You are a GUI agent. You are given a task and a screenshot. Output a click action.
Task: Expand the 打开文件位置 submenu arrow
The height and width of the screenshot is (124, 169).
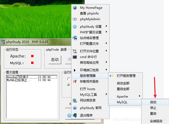(x=106, y=51)
